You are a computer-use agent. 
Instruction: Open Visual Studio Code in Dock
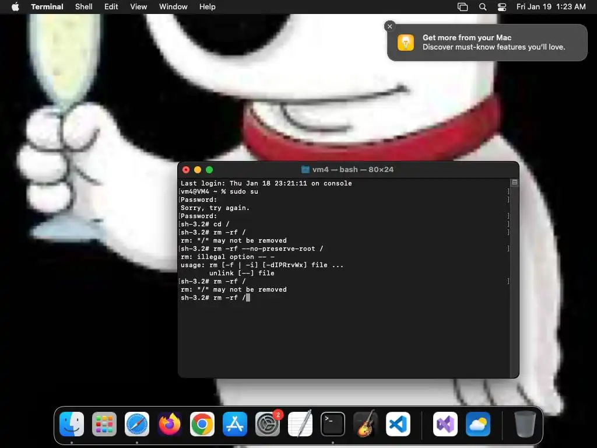pos(398,424)
